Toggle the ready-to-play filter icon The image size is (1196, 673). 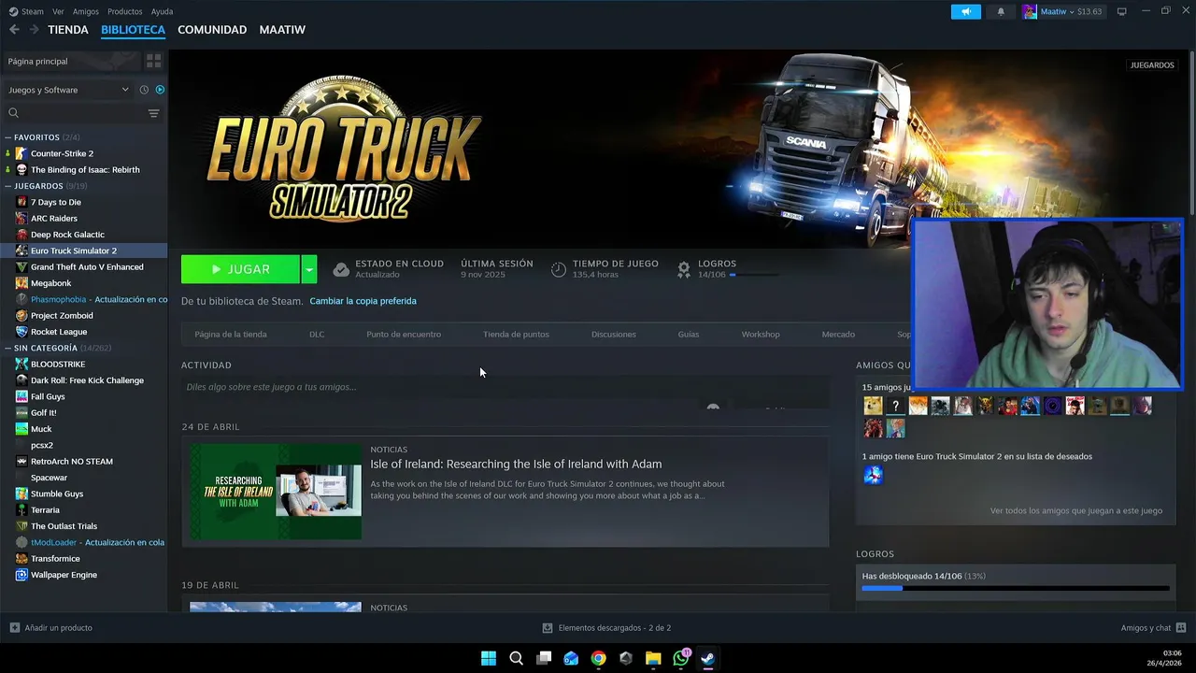pos(160,90)
